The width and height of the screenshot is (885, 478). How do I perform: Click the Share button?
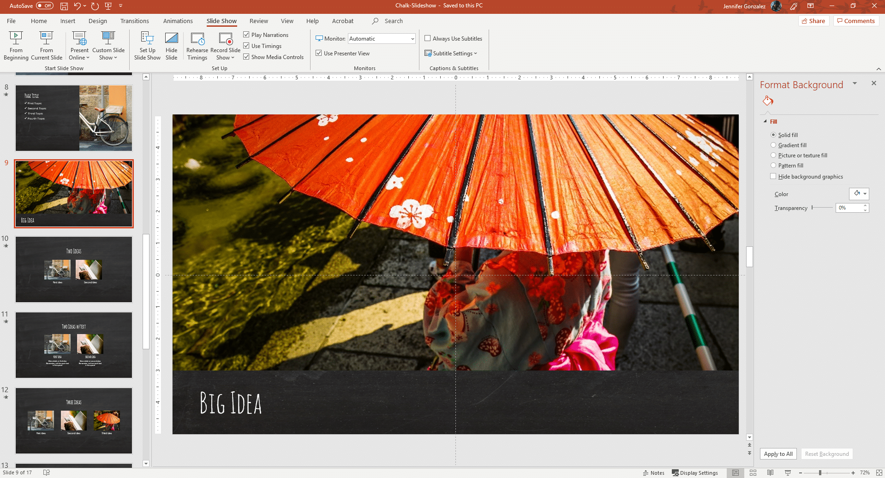coord(813,21)
